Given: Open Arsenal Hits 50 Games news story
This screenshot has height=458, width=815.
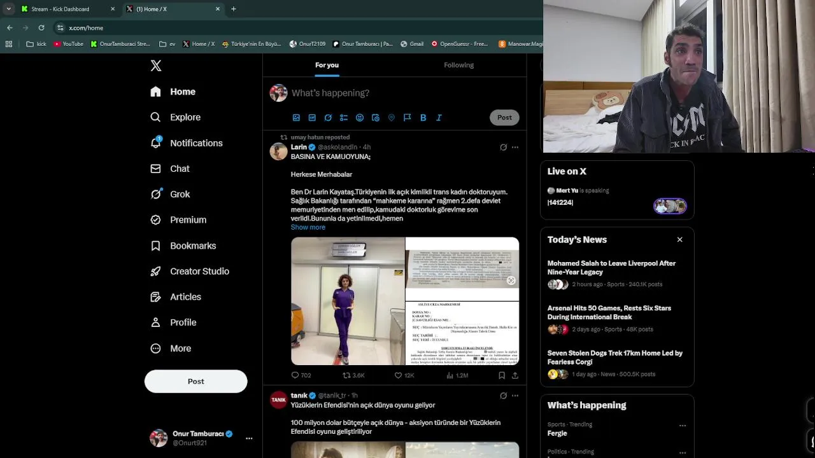Looking at the screenshot, I should click(617, 319).
